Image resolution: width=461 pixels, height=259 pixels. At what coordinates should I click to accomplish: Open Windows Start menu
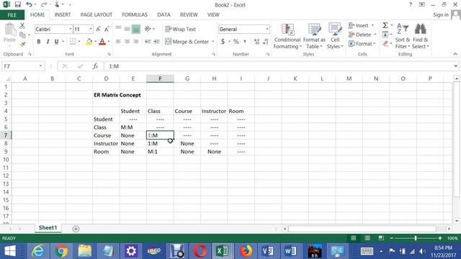(10, 251)
